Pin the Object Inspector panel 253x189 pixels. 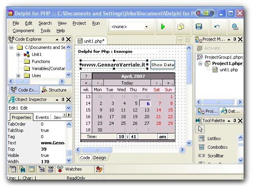coord(63,99)
